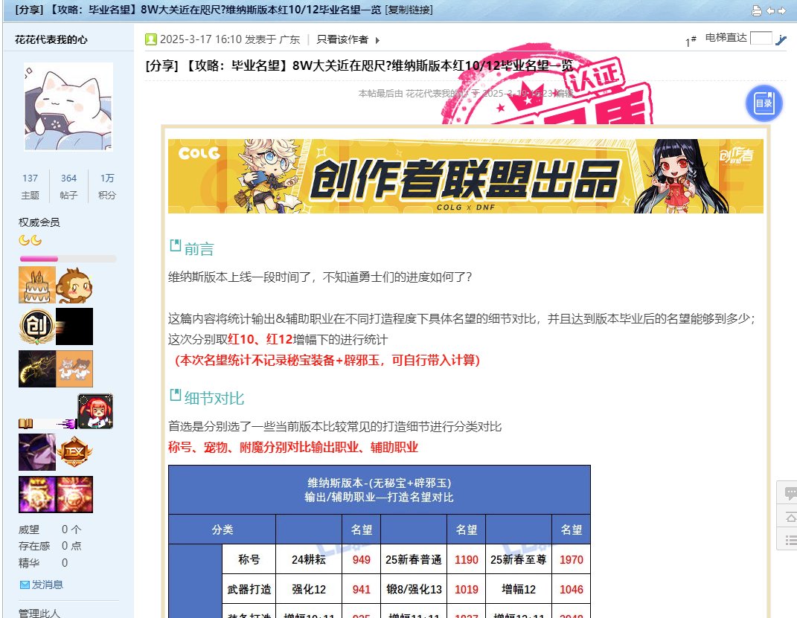This screenshot has width=797, height=618.
Task: Expand the arrow beside 只看该作者
Action: 377,40
